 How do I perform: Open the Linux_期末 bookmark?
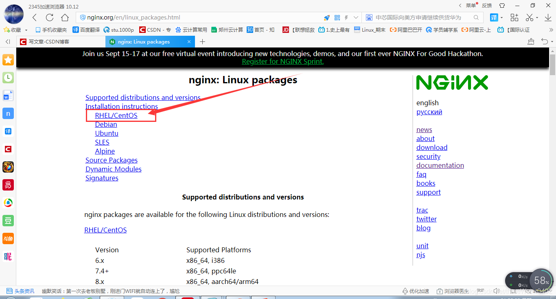click(x=370, y=30)
